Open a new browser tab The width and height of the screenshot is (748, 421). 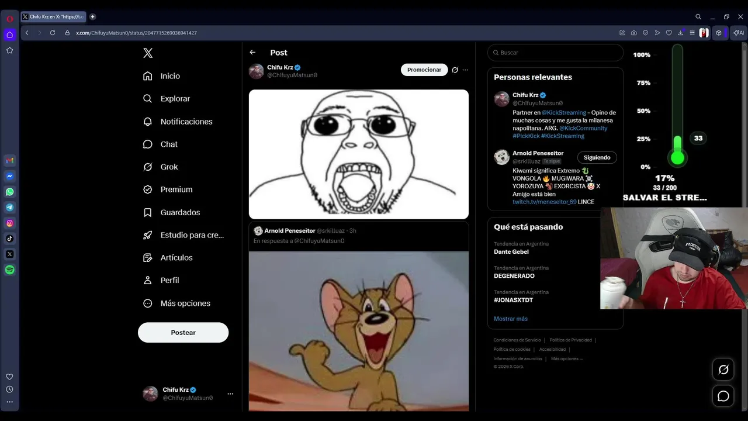click(x=92, y=17)
